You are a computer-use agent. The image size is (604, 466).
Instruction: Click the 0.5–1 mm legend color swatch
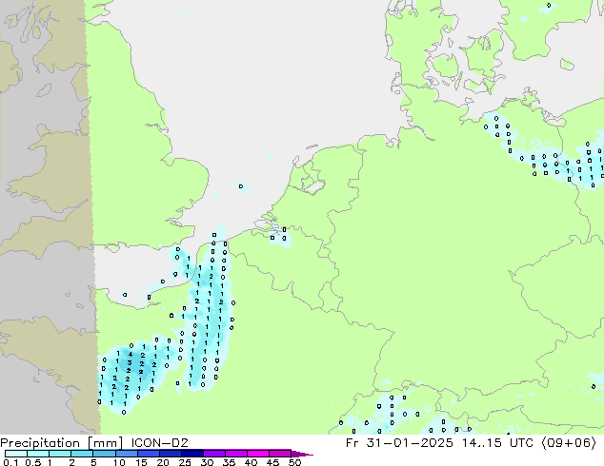(x=38, y=454)
